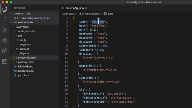Screen dimensions: 192x108
Task: Click the "host" key on line 3
Action: coord(82,26)
